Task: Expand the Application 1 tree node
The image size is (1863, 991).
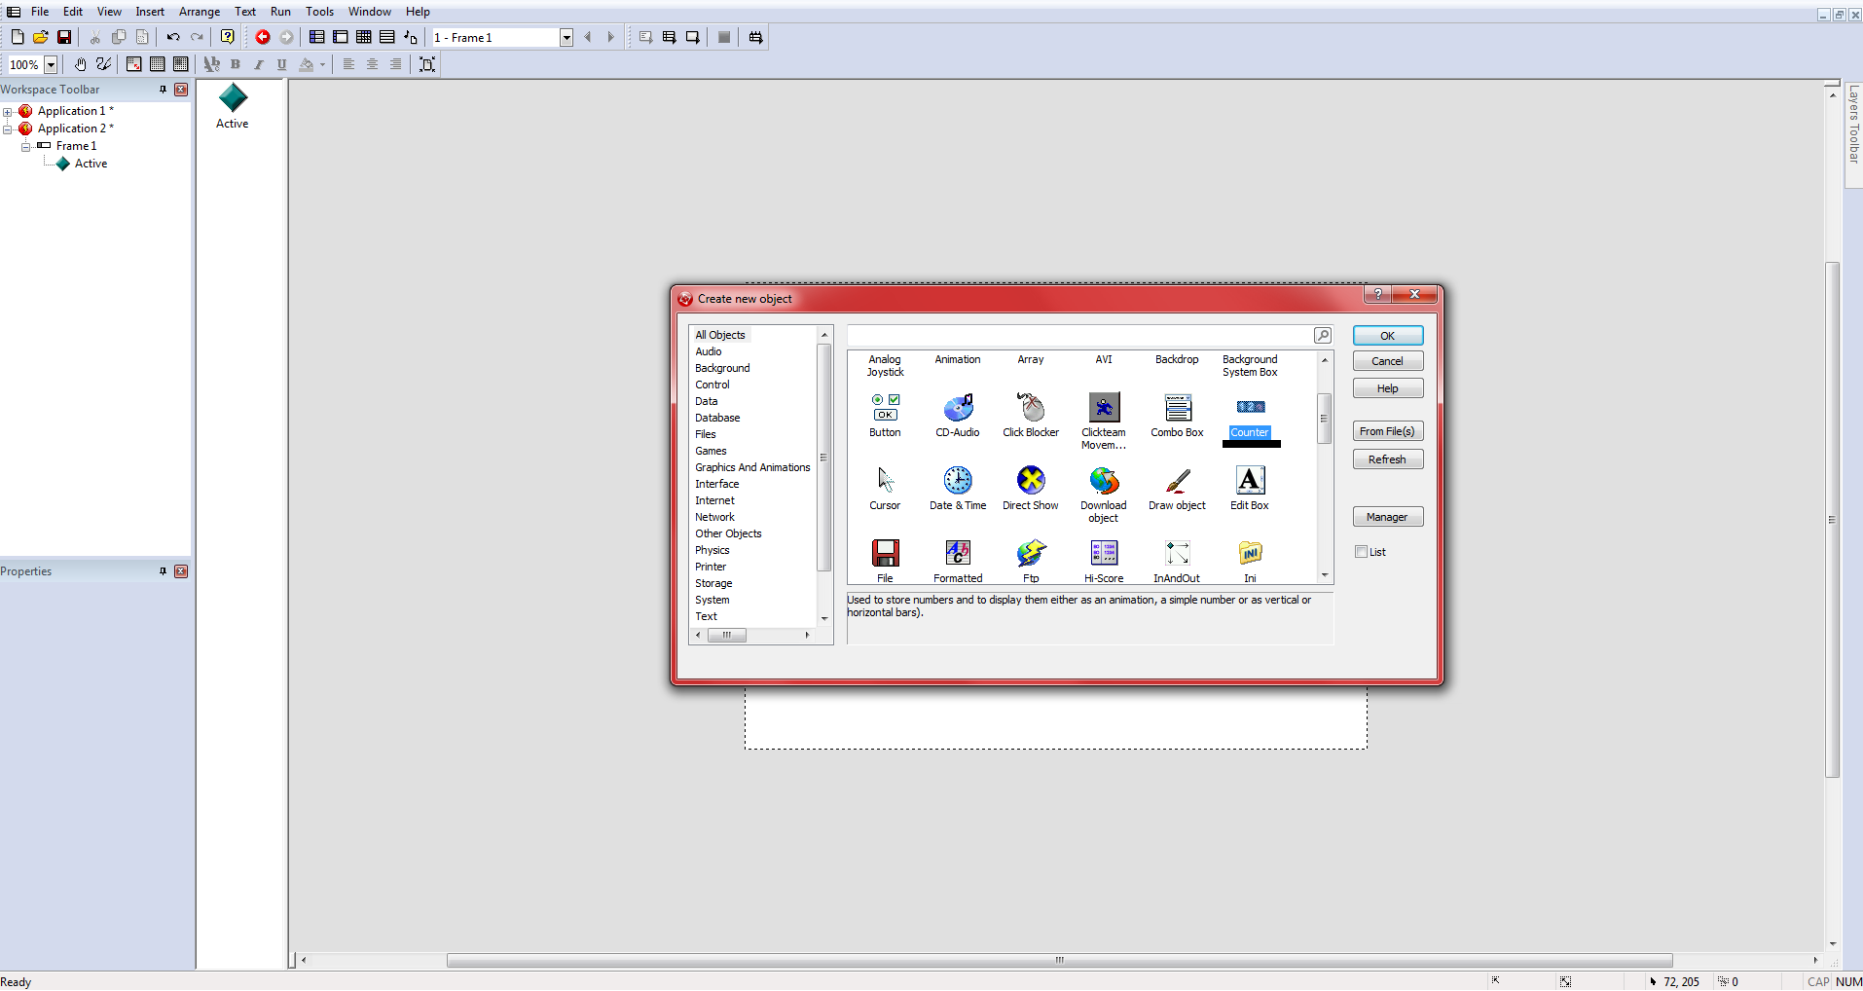Action: pos(7,112)
